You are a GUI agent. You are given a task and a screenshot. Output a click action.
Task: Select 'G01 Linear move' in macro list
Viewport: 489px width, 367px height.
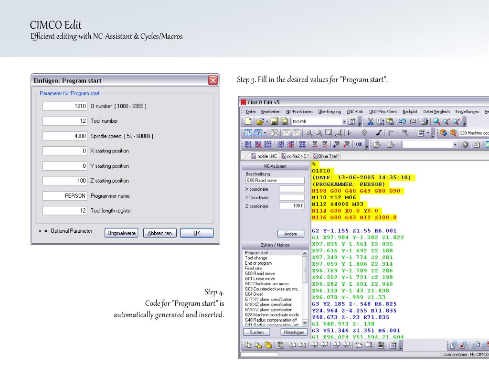pyautogui.click(x=260, y=279)
